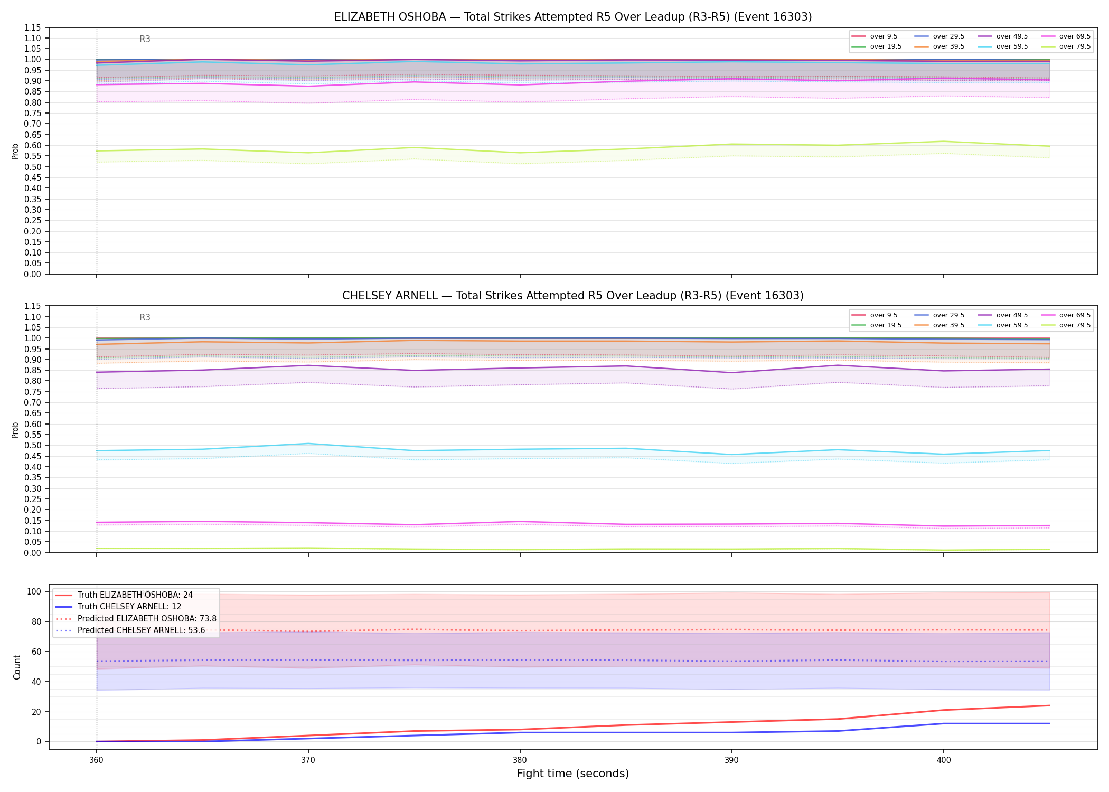Screen dimensions: 1109x792
Task: Click the 360 tick on the time axis
Action: coord(96,760)
